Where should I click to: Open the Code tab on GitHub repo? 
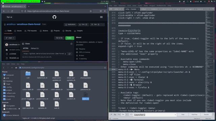(x=8, y=31)
